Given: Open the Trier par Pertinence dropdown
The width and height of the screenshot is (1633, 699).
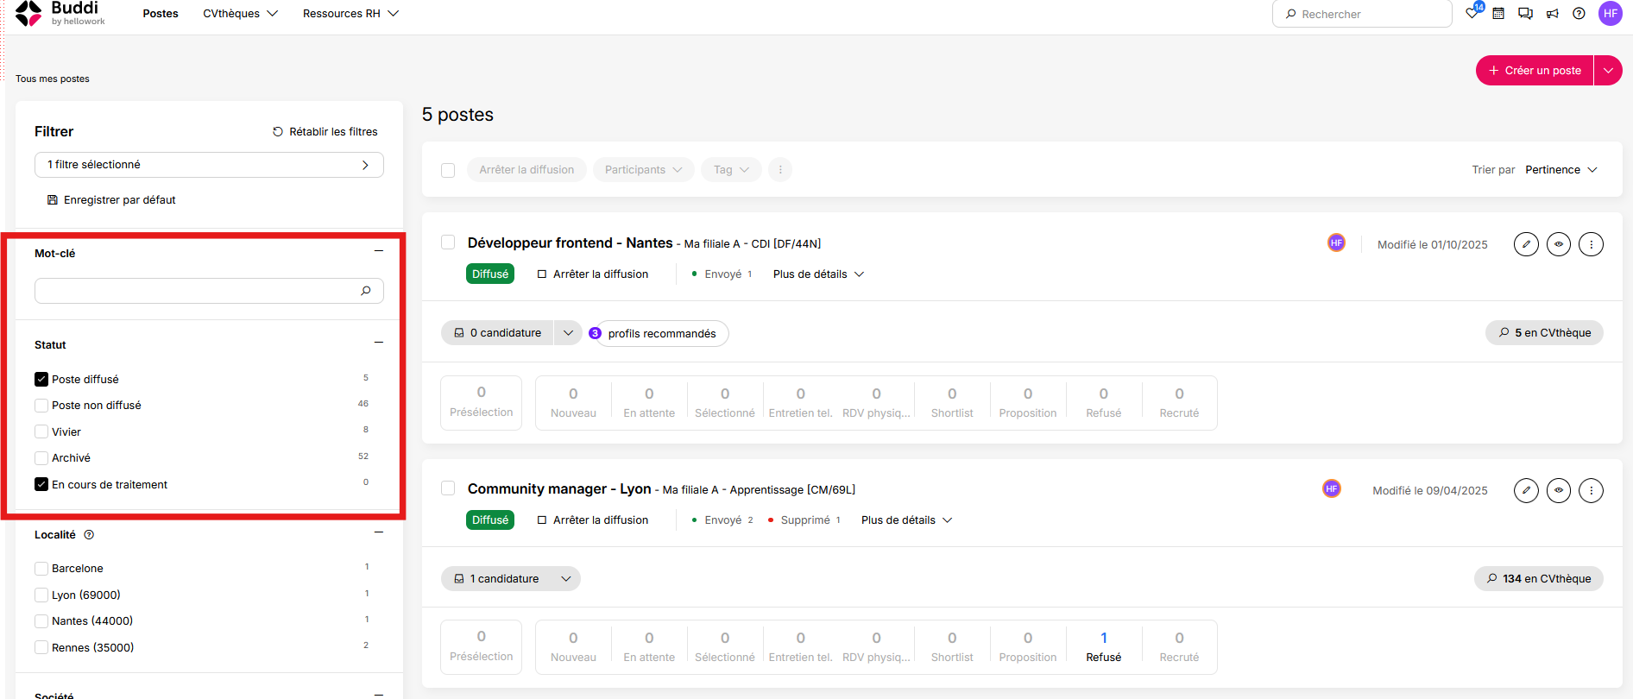Looking at the screenshot, I should (1561, 170).
